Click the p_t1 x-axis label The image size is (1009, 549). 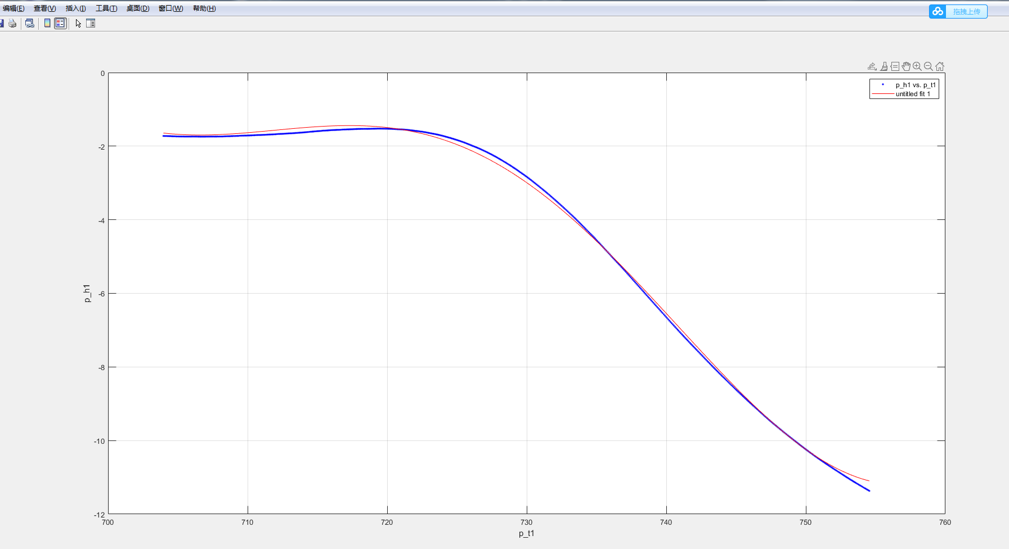[526, 533]
